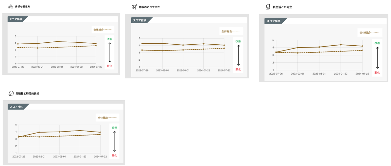Image resolution: width=391 pixels, height=166 pixels.
Task: Click 悪化 label in 私生活との両立 chart
Action: pos(377,73)
